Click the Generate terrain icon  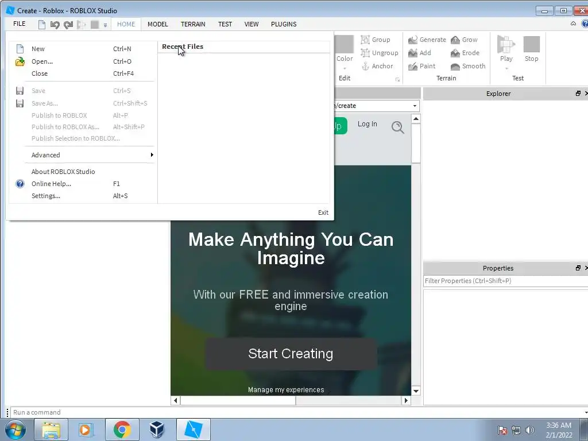click(413, 40)
